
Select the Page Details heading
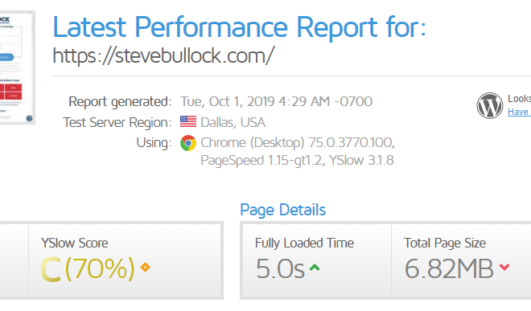pyautogui.click(x=282, y=210)
